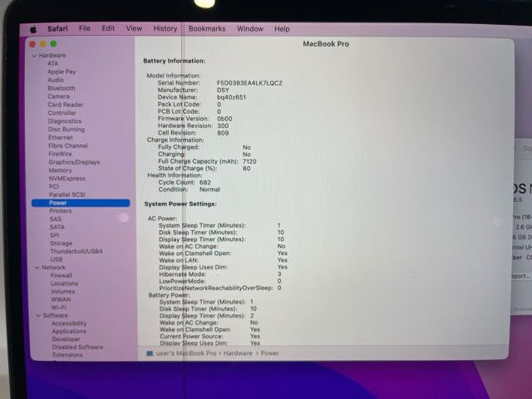This screenshot has height=399, width=532.
Task: Collapse the Network section chevron
Action: [x=37, y=268]
